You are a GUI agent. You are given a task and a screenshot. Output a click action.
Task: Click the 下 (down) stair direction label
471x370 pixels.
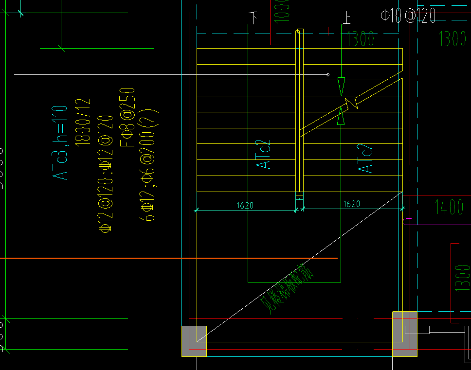(253, 18)
